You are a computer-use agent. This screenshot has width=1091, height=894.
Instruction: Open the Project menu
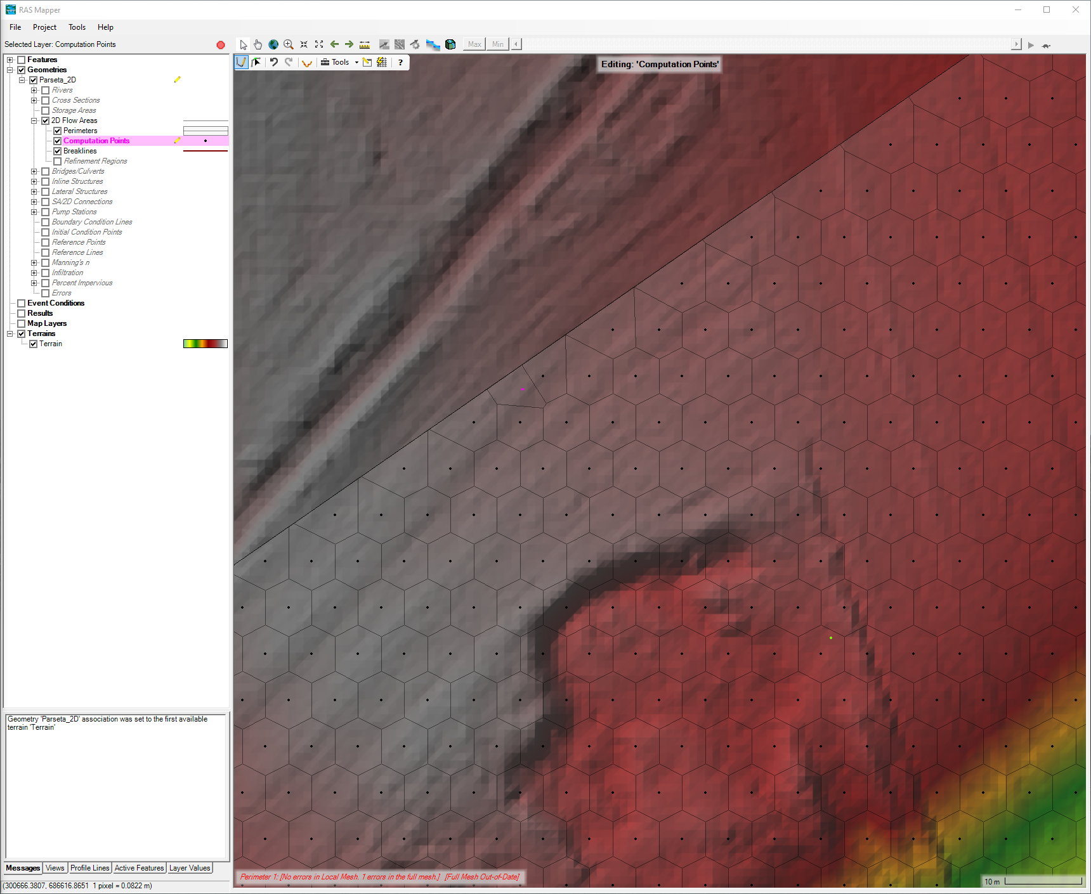coord(44,27)
